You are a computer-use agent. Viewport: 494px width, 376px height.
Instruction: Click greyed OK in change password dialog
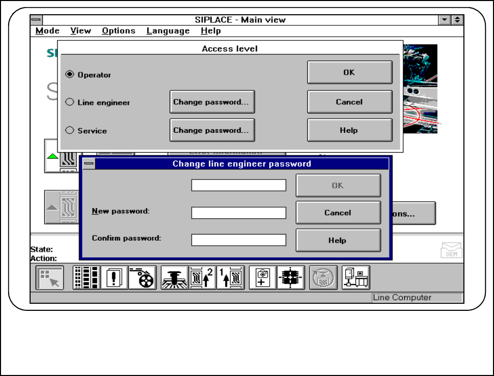[339, 186]
